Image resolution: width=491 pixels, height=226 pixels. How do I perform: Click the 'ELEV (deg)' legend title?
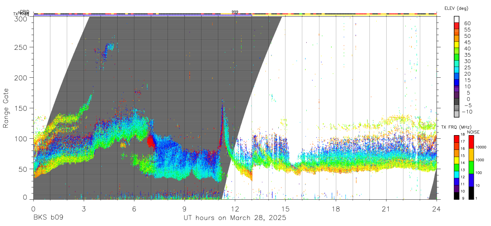tap(457, 8)
